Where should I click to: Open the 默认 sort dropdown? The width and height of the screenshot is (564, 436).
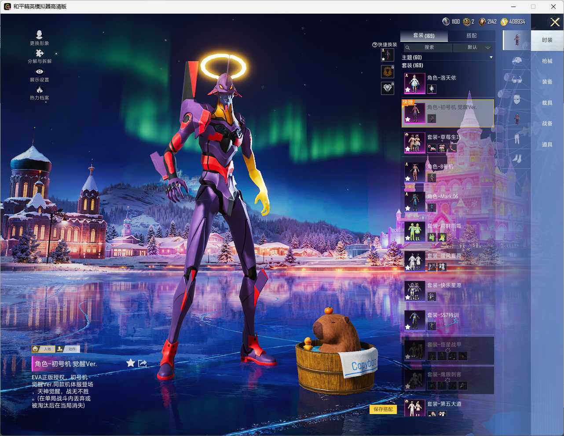472,47
